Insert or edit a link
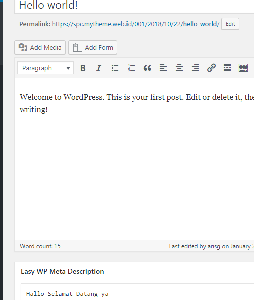This screenshot has height=300, width=254. [x=211, y=68]
